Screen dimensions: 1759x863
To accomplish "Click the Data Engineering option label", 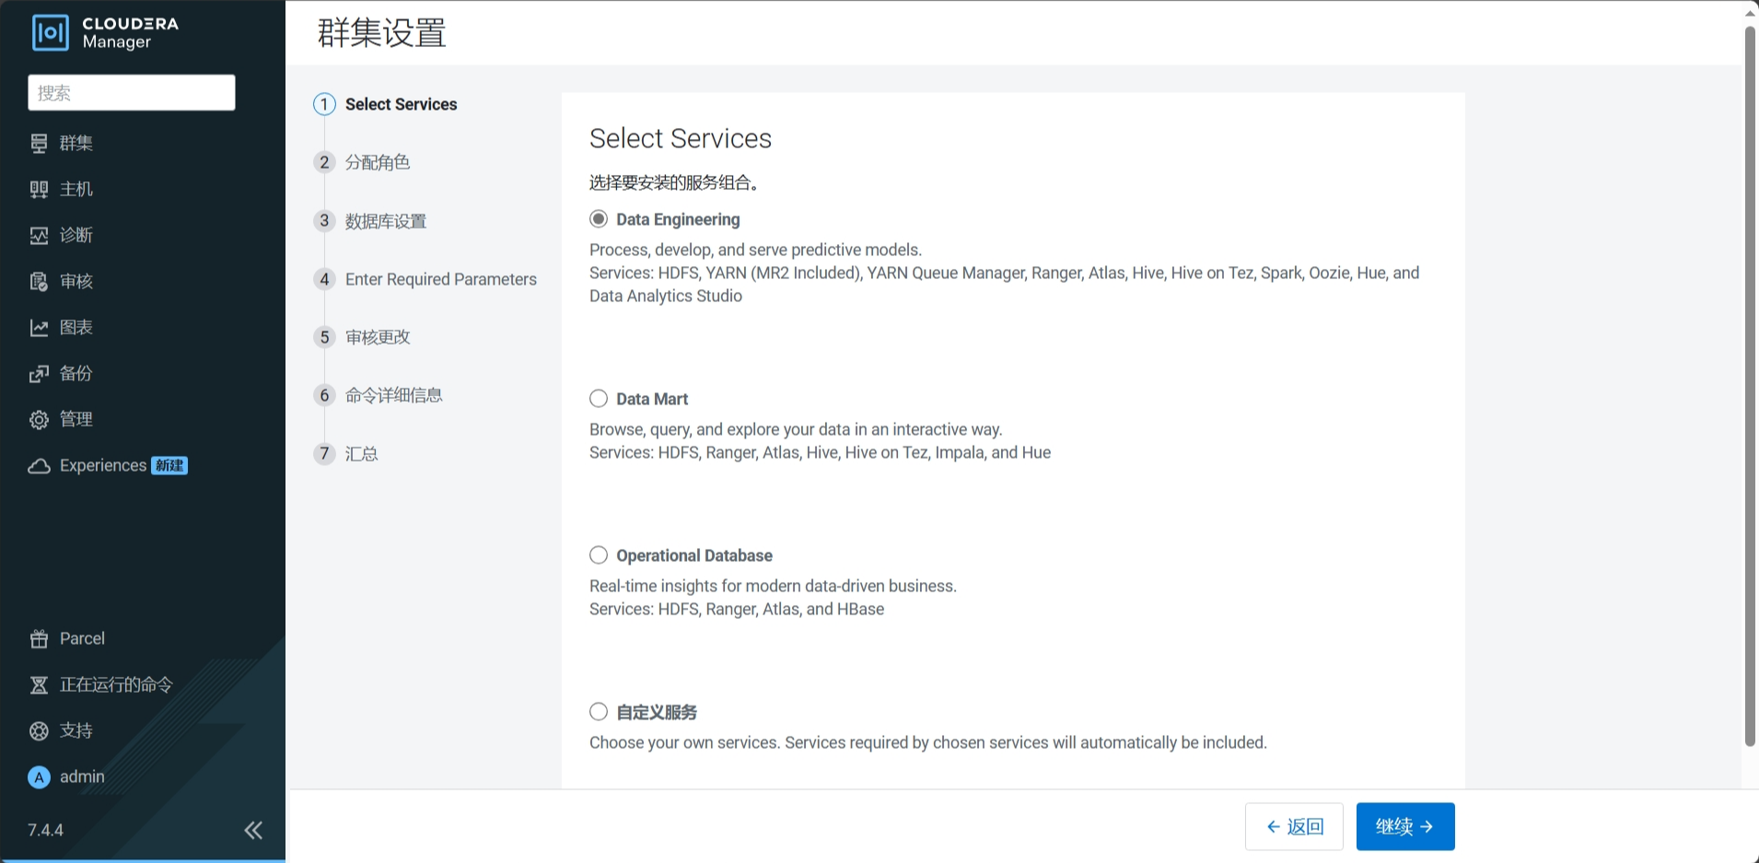I will 678,219.
